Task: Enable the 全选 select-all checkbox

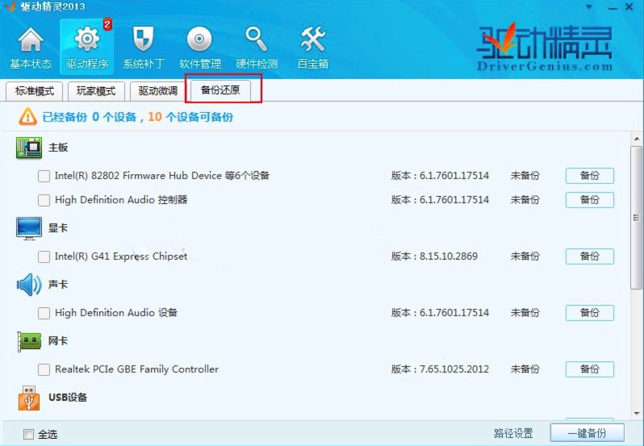Action: click(x=29, y=434)
